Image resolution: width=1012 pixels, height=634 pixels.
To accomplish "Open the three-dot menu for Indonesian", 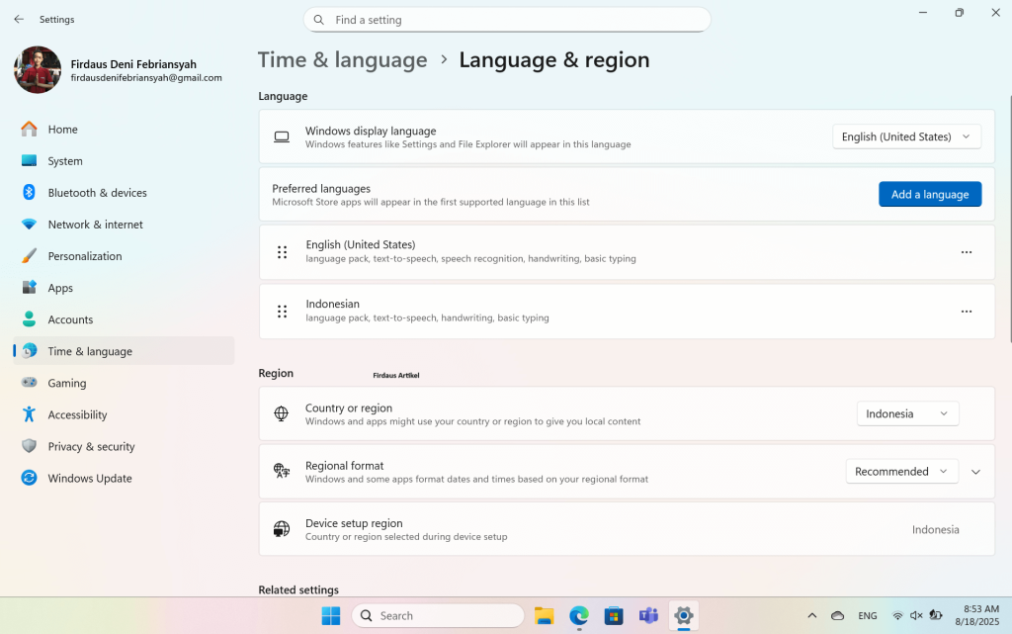I will click(966, 312).
